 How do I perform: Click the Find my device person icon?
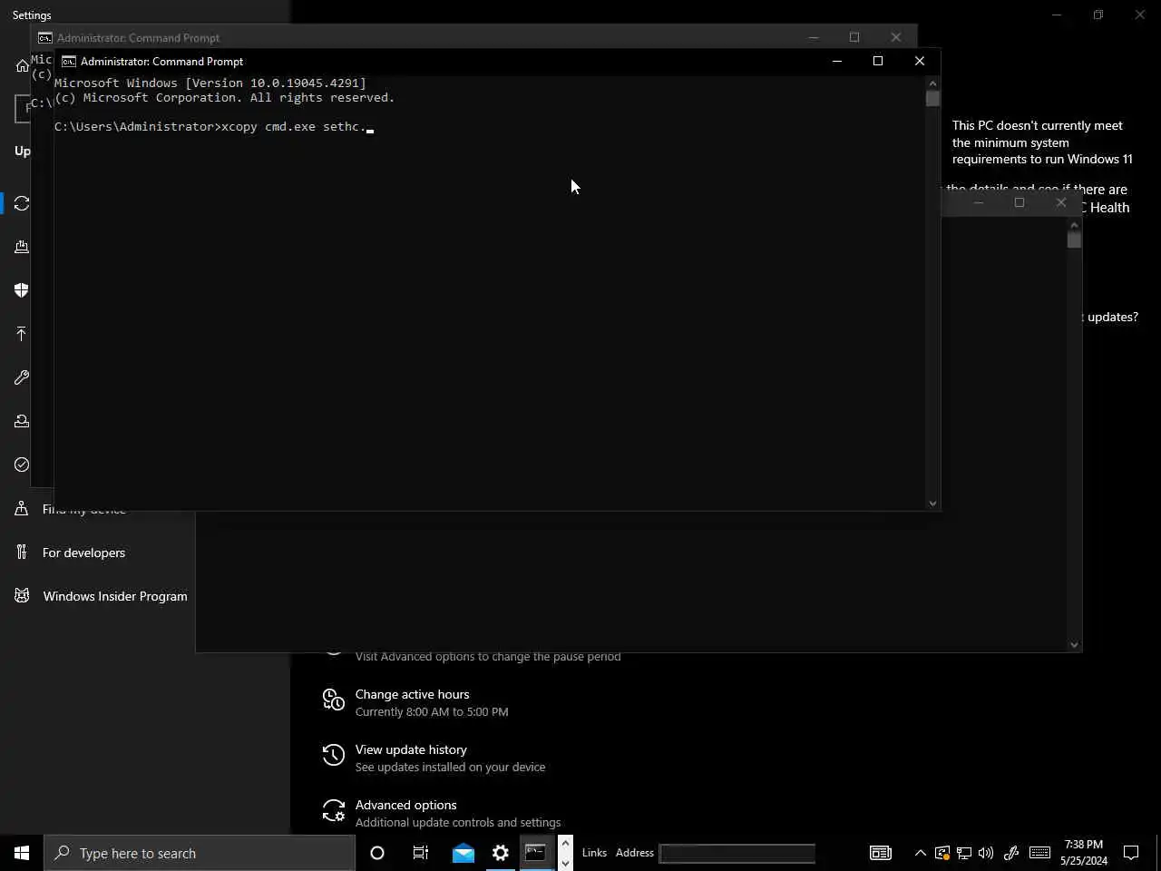(x=22, y=509)
